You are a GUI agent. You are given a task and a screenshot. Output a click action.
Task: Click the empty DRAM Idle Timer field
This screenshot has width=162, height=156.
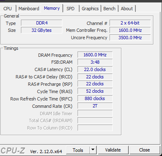(x=95, y=113)
